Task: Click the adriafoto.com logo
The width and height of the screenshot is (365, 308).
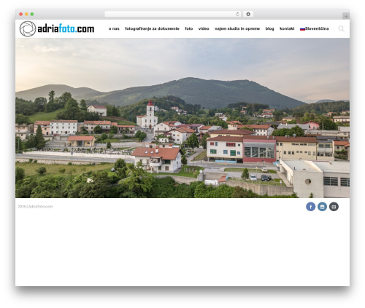Action: 57,29
